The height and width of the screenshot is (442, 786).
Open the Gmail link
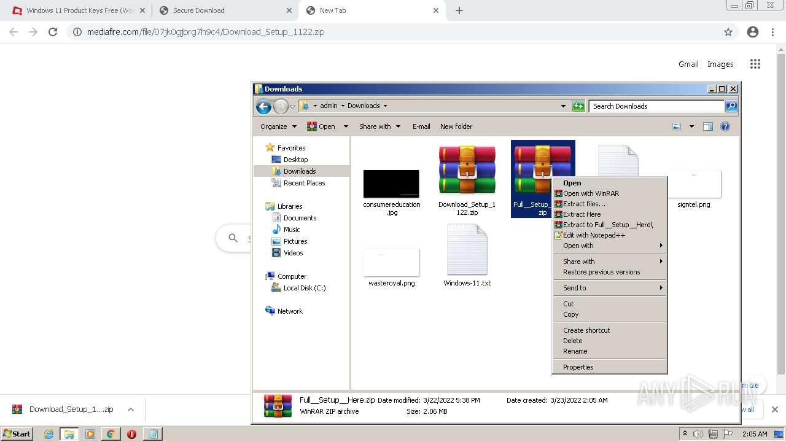[x=688, y=64]
